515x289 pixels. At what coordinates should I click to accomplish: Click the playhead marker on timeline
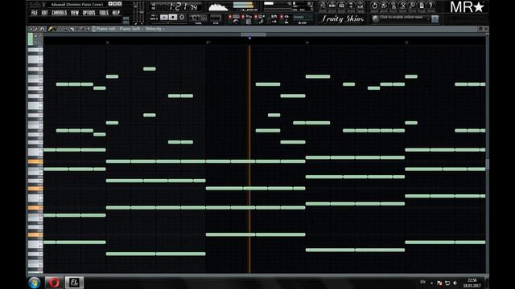click(249, 39)
